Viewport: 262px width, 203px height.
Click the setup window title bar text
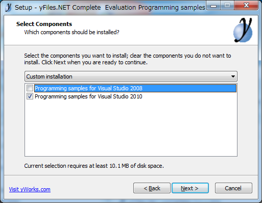coord(110,8)
